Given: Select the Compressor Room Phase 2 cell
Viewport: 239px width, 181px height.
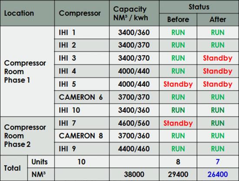Looking at the screenshot, I should point(27,136).
